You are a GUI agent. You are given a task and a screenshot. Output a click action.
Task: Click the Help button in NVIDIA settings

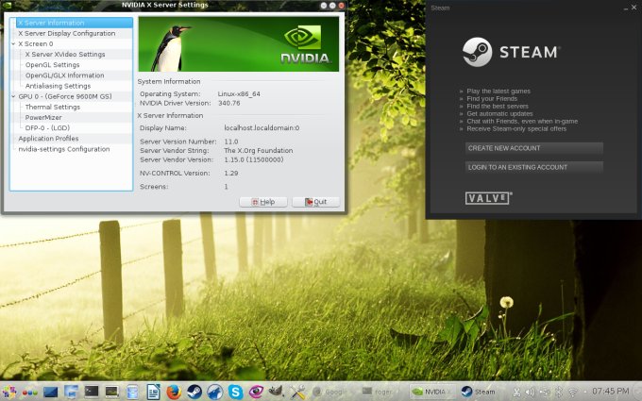tap(263, 202)
